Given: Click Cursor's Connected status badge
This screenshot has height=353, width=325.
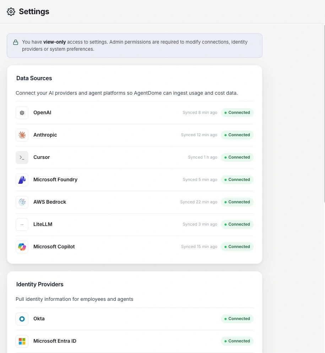Looking at the screenshot, I should click(x=237, y=157).
